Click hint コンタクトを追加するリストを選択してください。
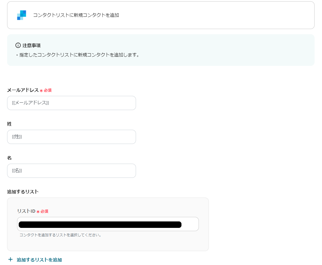The width and height of the screenshot is (322, 265). [60, 235]
